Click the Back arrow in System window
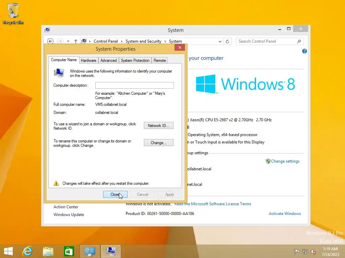This screenshot has width=345, height=258. (x=51, y=41)
